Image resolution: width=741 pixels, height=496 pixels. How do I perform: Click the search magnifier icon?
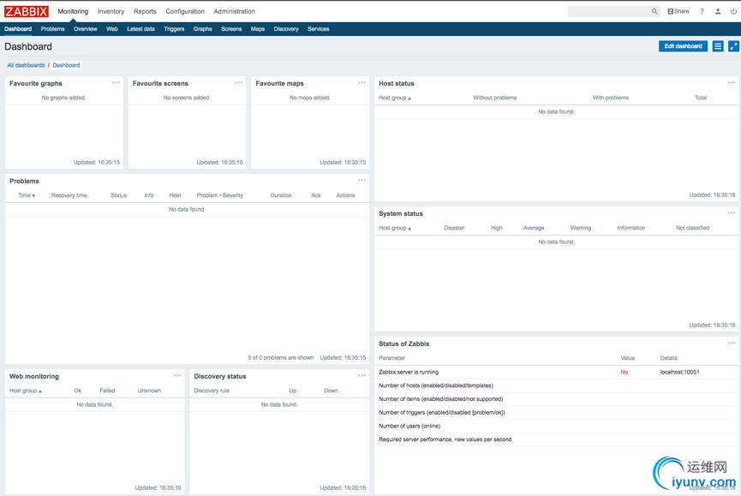coord(654,11)
